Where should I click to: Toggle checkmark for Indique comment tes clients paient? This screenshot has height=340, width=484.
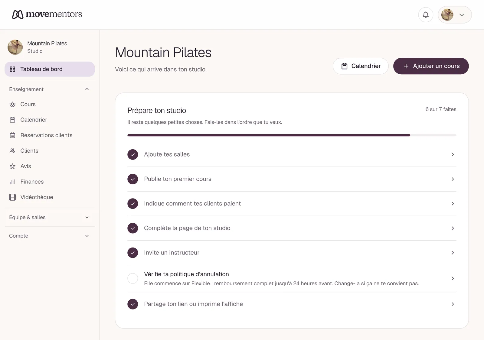pos(133,204)
